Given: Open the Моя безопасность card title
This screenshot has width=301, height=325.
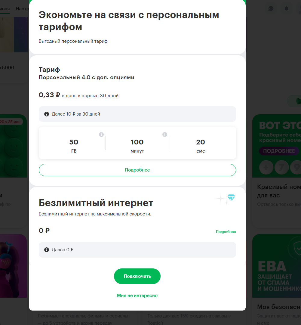Looking at the screenshot, I should click(279, 307).
